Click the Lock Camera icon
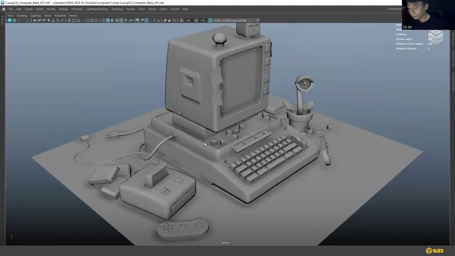This screenshot has width=455, height=256. click(x=39, y=20)
